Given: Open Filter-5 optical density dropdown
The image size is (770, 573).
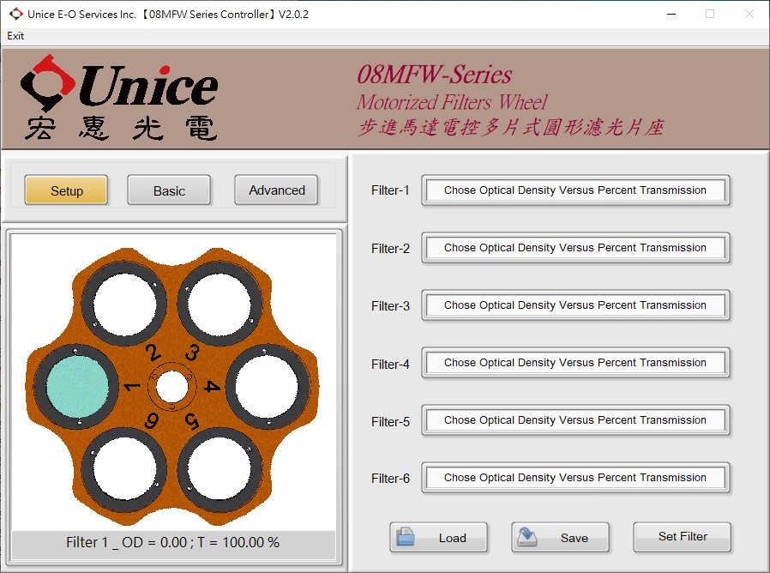Looking at the screenshot, I should click(575, 420).
